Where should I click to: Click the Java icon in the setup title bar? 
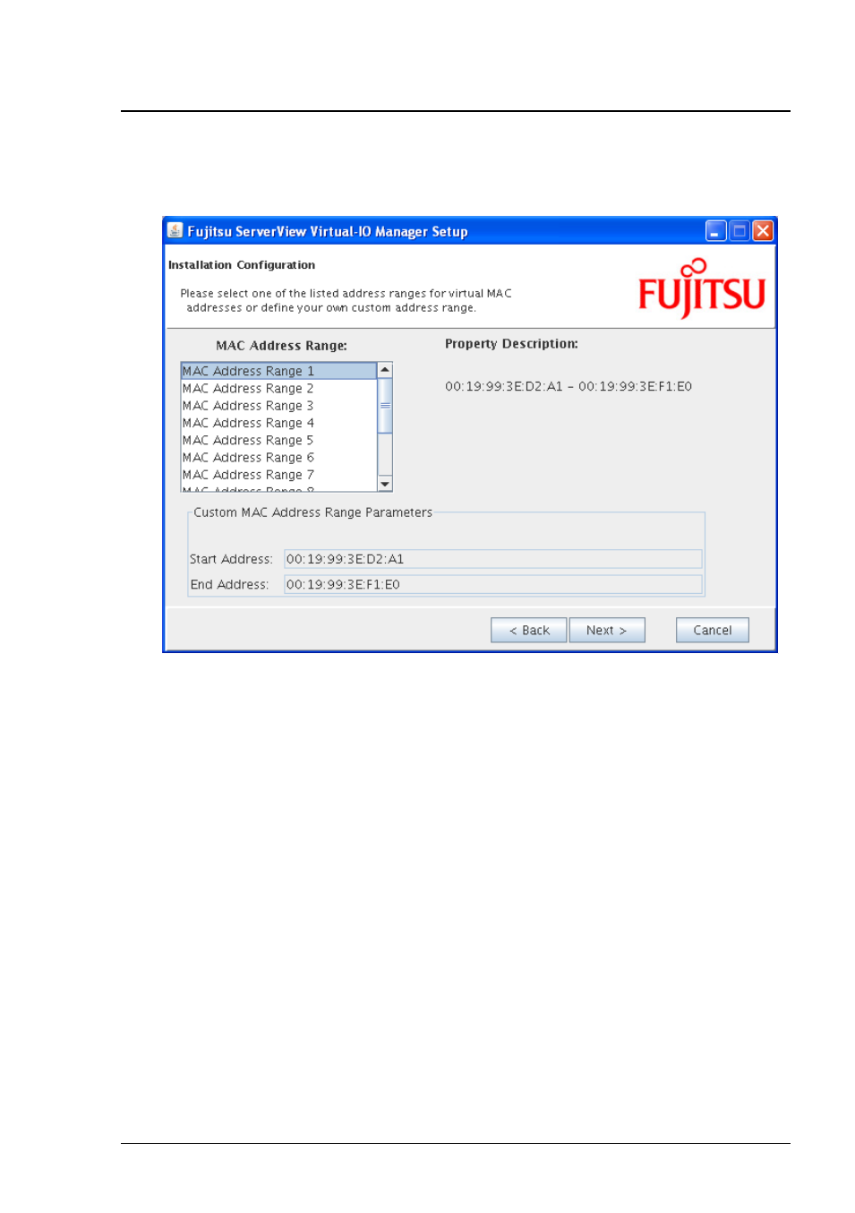[175, 231]
